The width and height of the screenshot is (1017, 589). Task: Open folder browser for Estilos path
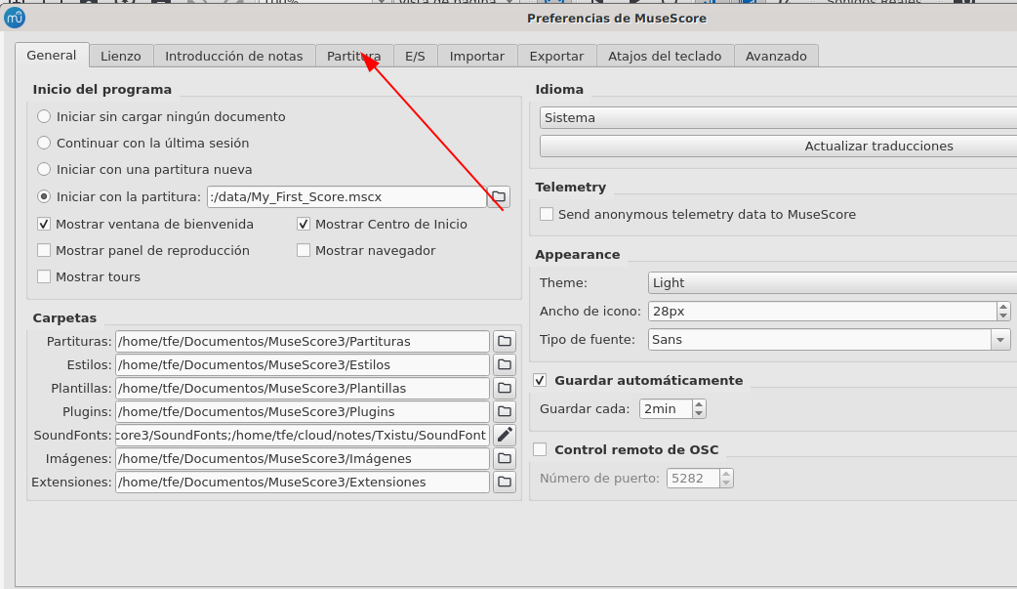[505, 364]
